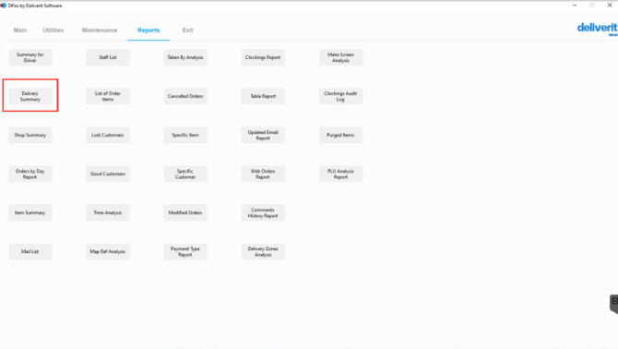Open the dark side widget at right edge

coord(613,304)
